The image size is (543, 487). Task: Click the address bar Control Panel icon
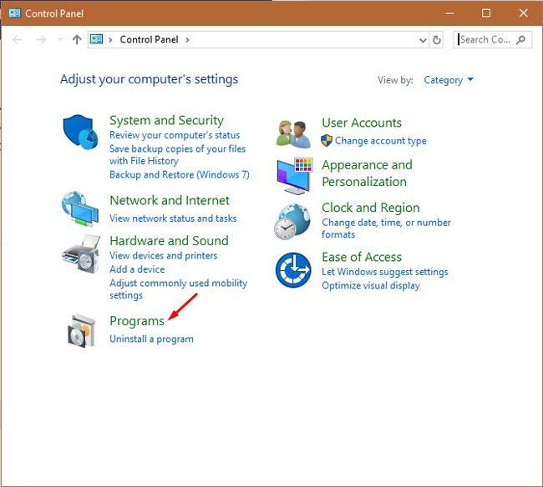click(96, 39)
